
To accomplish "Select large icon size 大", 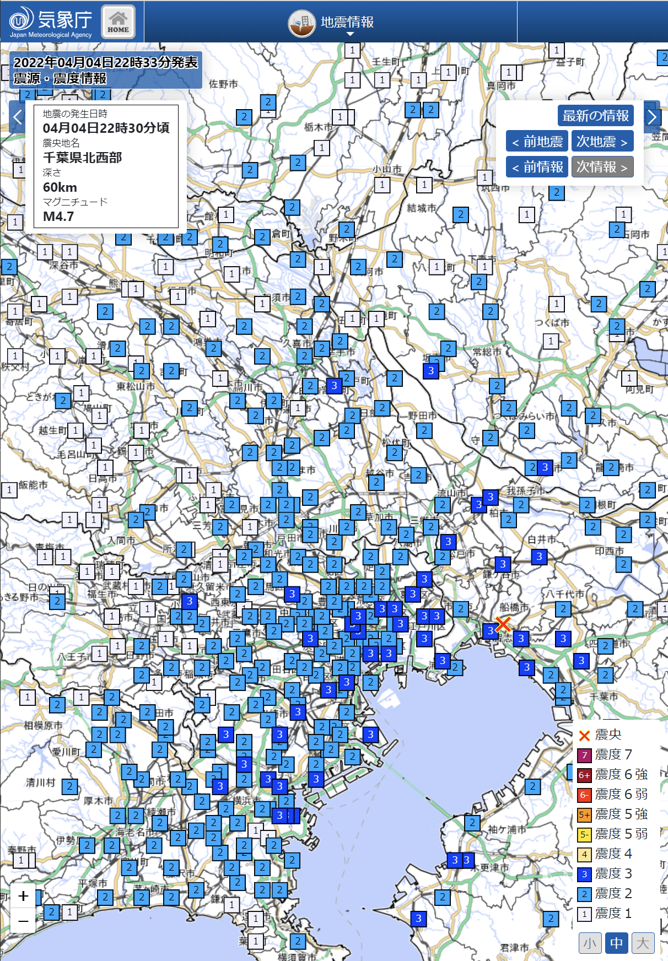I will (x=643, y=943).
